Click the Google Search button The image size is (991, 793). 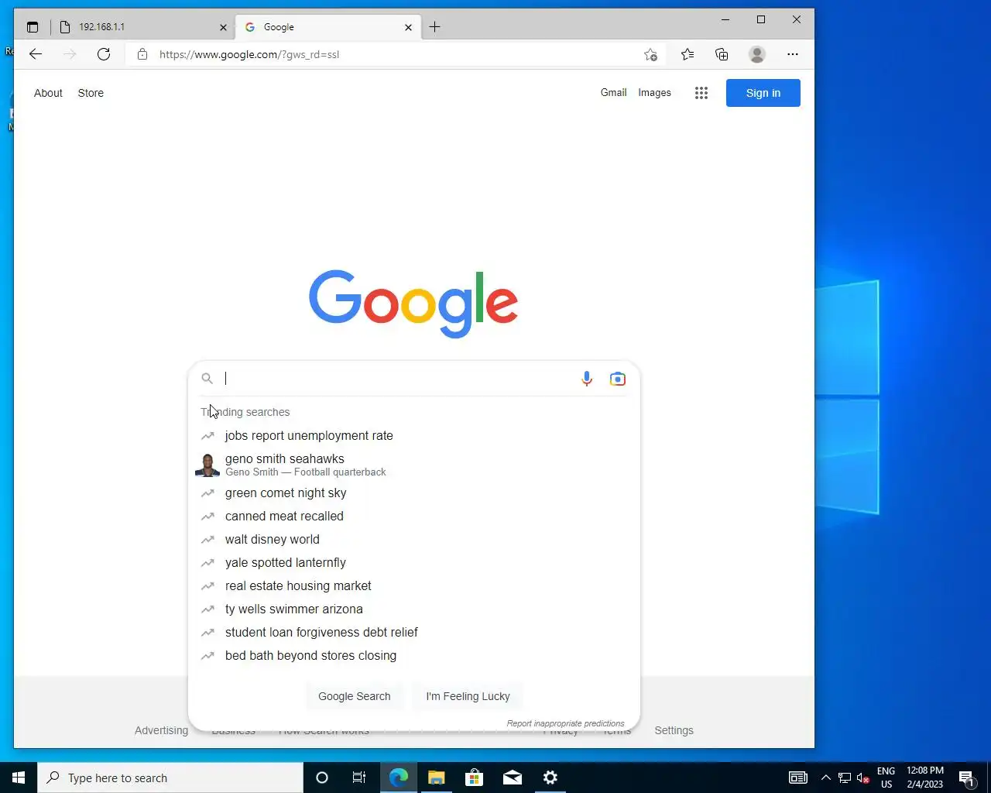coord(354,696)
